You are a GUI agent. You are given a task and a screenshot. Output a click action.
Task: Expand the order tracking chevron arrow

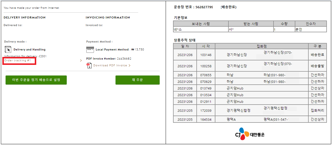[81, 60]
